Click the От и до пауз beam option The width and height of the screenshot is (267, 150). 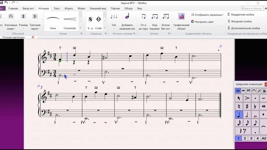[x=143, y=21]
